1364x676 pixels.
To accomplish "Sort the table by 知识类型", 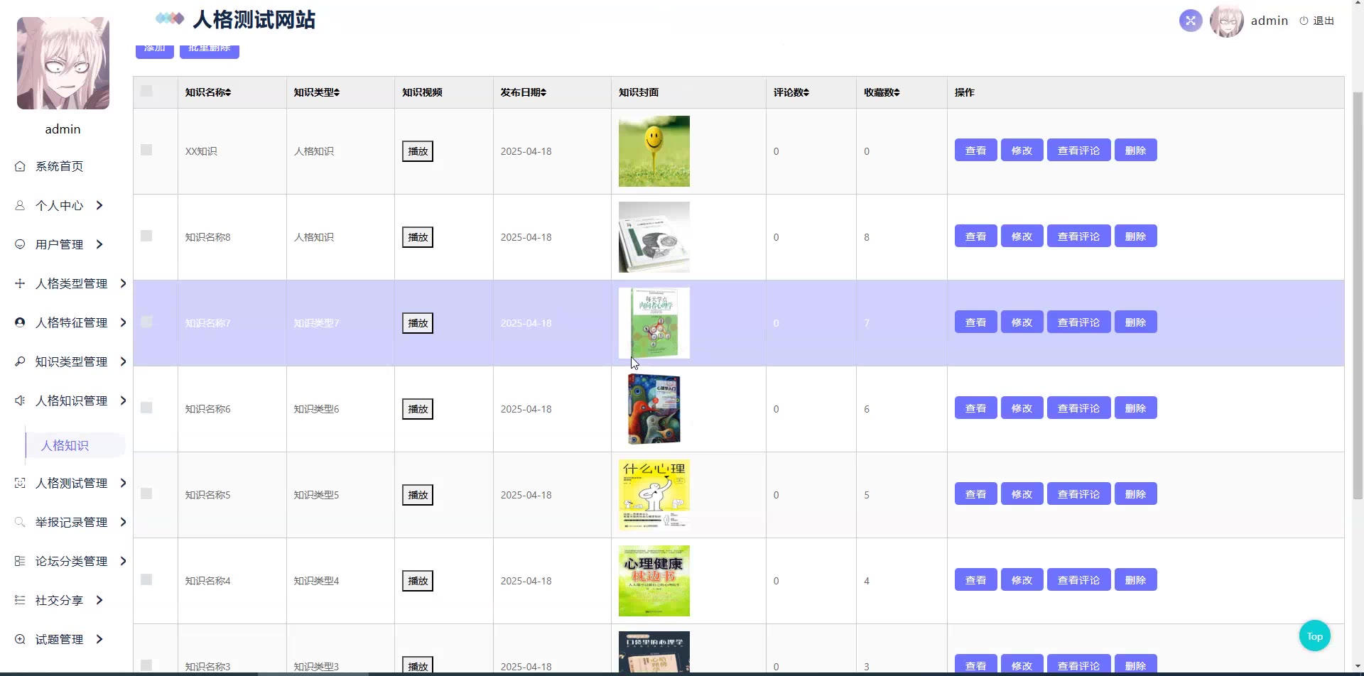I will click(x=337, y=92).
